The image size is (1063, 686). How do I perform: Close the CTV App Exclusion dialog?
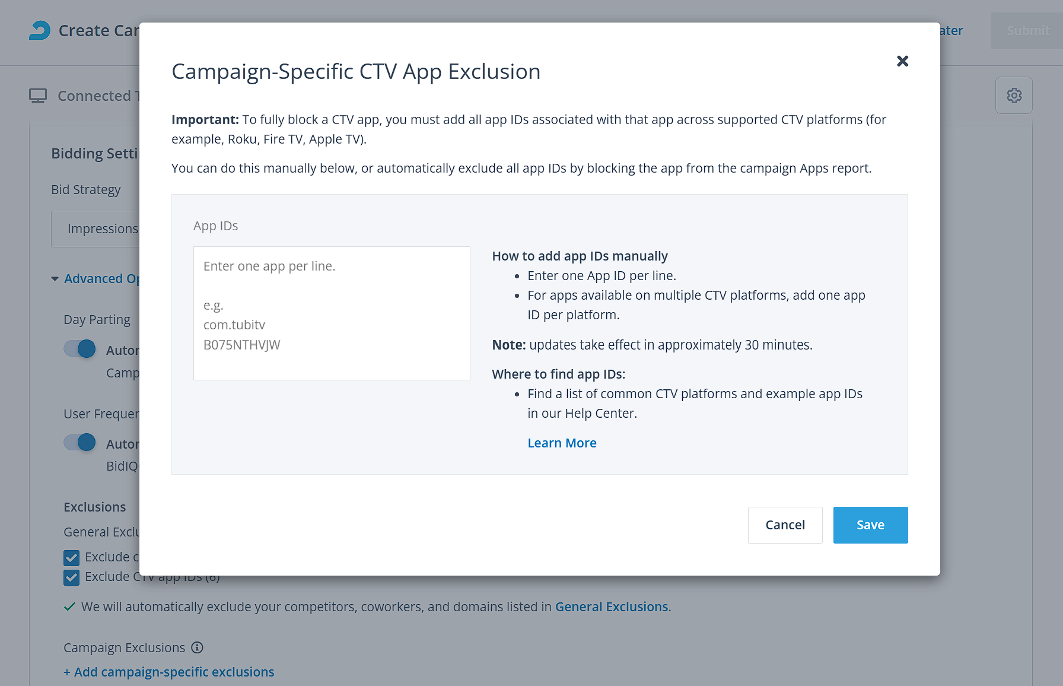tap(902, 61)
